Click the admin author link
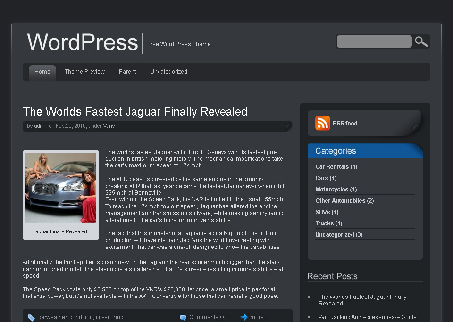 [41, 126]
